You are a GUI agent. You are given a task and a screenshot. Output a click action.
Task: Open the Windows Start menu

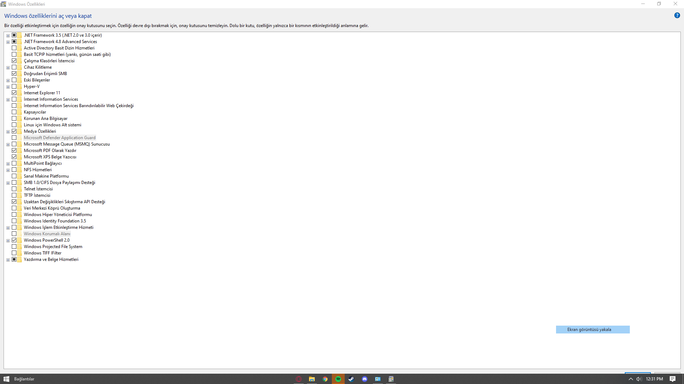pyautogui.click(x=6, y=379)
